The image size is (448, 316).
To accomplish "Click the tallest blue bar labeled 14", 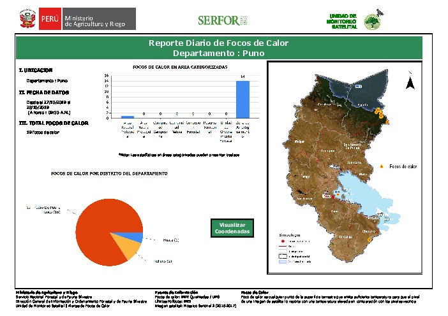I will [x=243, y=99].
